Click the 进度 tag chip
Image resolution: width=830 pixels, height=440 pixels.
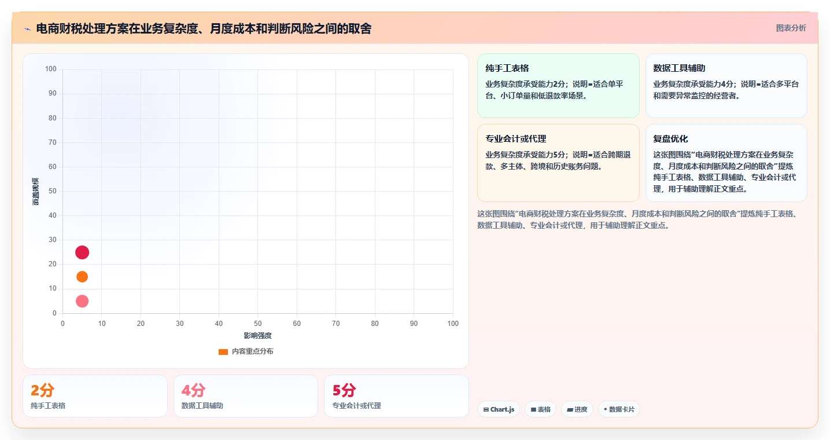click(577, 409)
